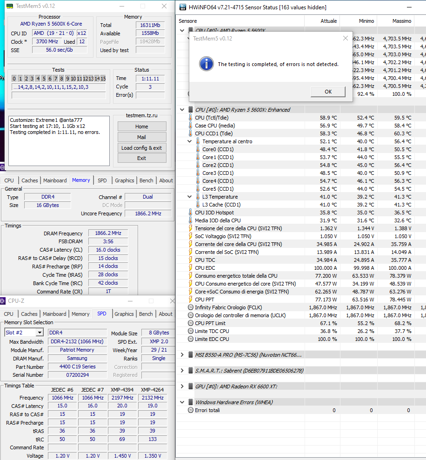Open Graphics tab in lower CPU-Z window
This screenshot has width=426, height=460.
[124, 314]
